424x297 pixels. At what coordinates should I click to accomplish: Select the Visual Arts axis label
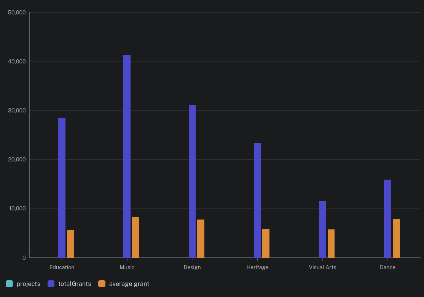tap(322, 267)
